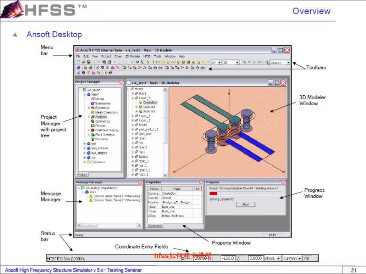Click the Port Field Display icon
Screen dimensions: 366x274
coord(93,130)
